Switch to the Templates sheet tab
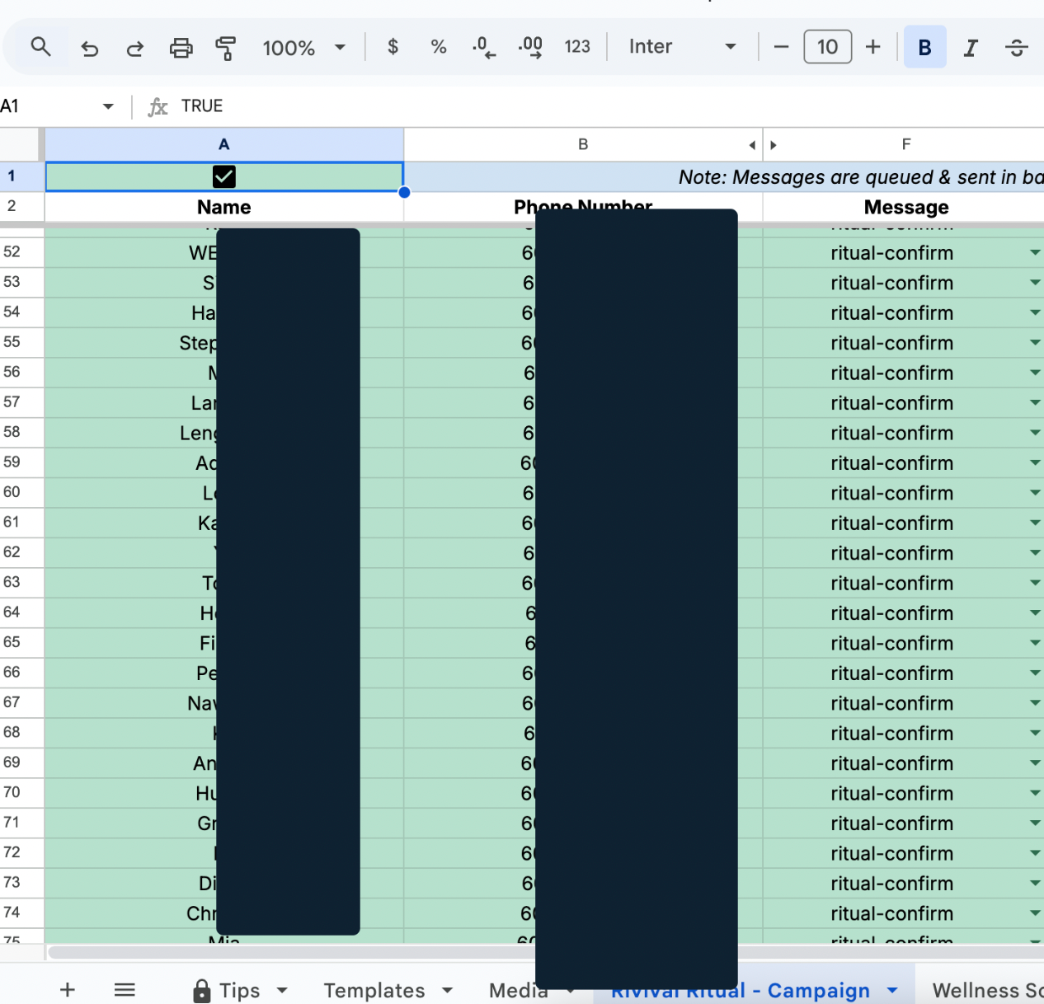 click(x=374, y=990)
